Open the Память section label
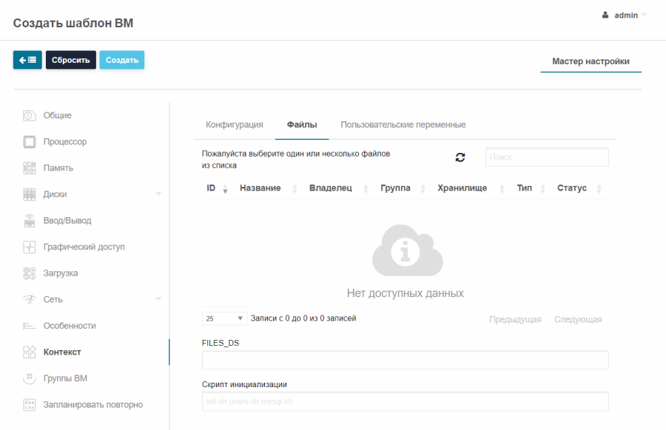Image resolution: width=666 pixels, height=430 pixels. (58, 168)
